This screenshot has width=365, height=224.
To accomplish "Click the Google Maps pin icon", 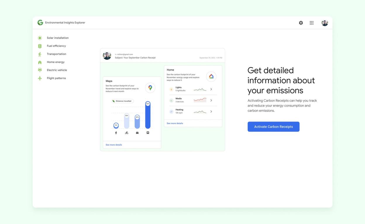I will (x=150, y=88).
